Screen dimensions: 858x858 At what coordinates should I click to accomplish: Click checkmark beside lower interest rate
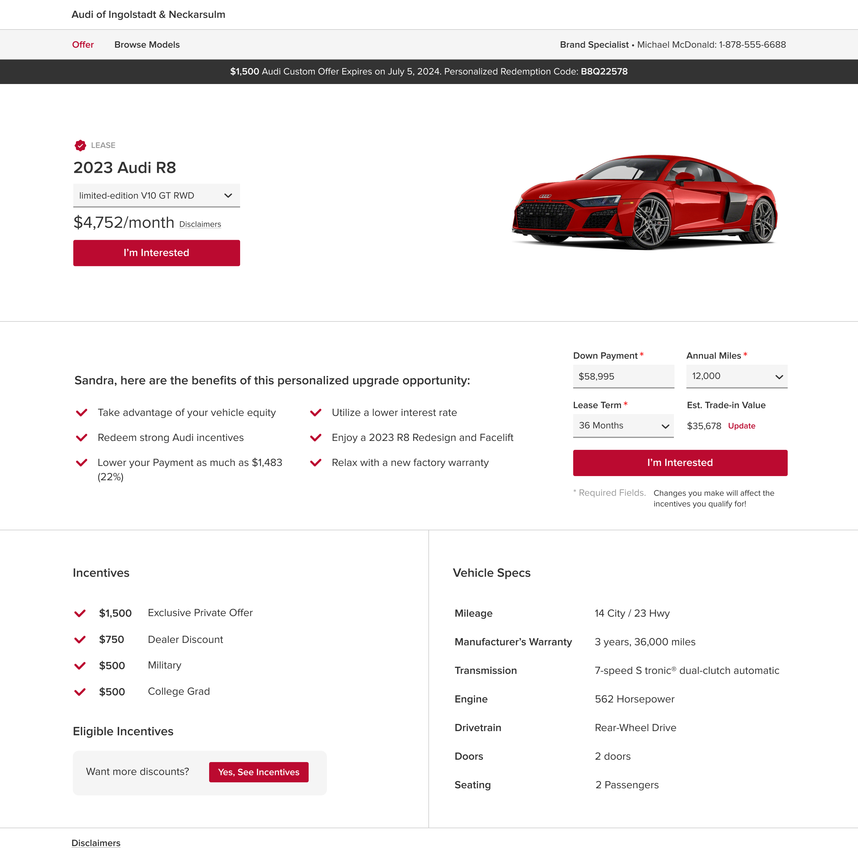tap(316, 413)
